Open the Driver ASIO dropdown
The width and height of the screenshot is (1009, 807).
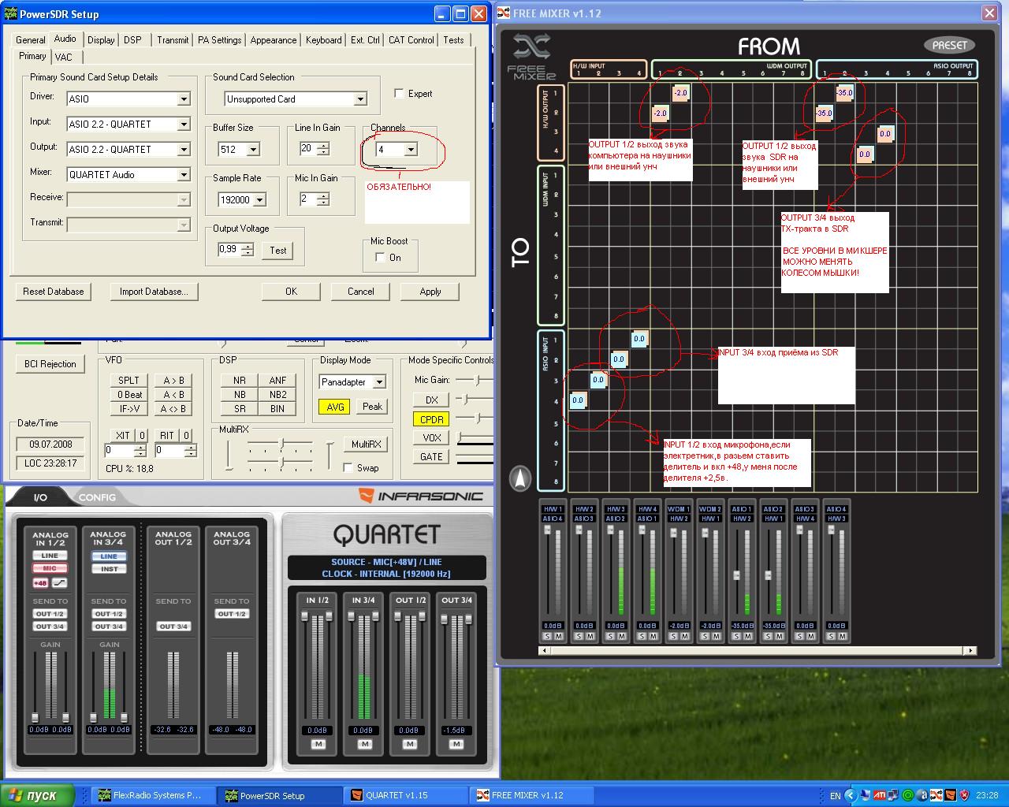point(183,99)
